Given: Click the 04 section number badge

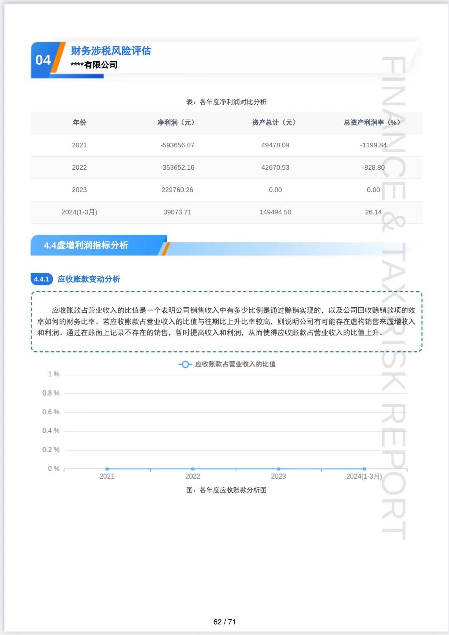Looking at the screenshot, I should pos(43,60).
